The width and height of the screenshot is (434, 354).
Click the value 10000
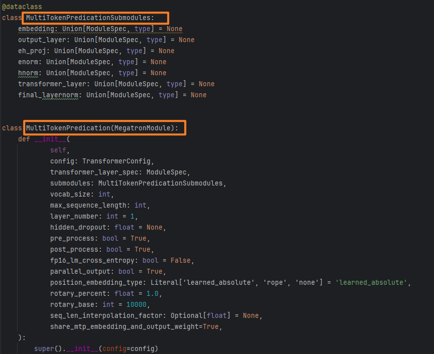(x=136, y=305)
